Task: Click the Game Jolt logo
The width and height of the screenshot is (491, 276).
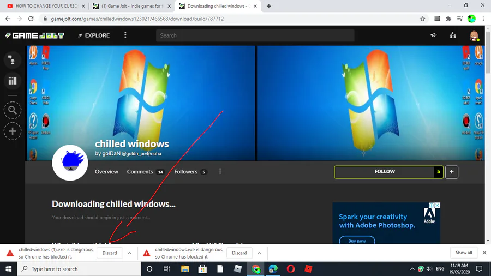Action: pyautogui.click(x=35, y=35)
